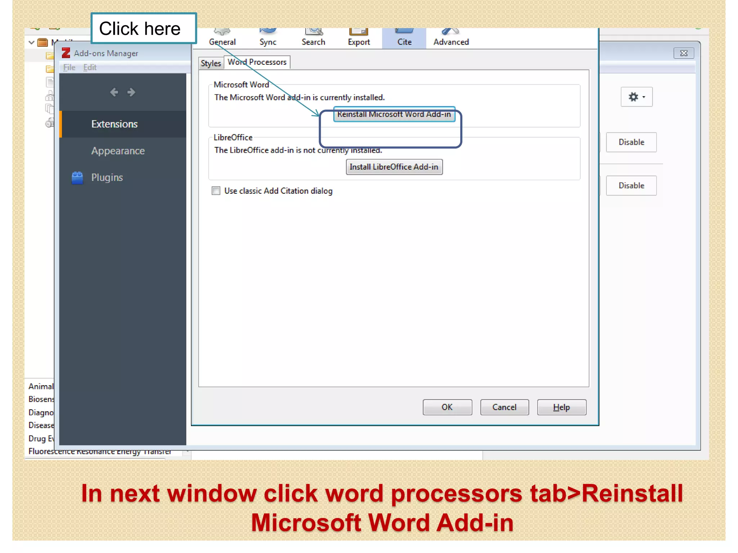This screenshot has width=738, height=553.
Task: Click Install LibreOffice Add-in button
Action: [x=394, y=167]
